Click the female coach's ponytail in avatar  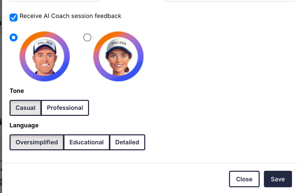tap(127, 69)
